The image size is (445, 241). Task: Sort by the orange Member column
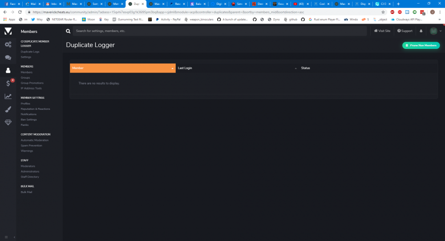click(122, 68)
